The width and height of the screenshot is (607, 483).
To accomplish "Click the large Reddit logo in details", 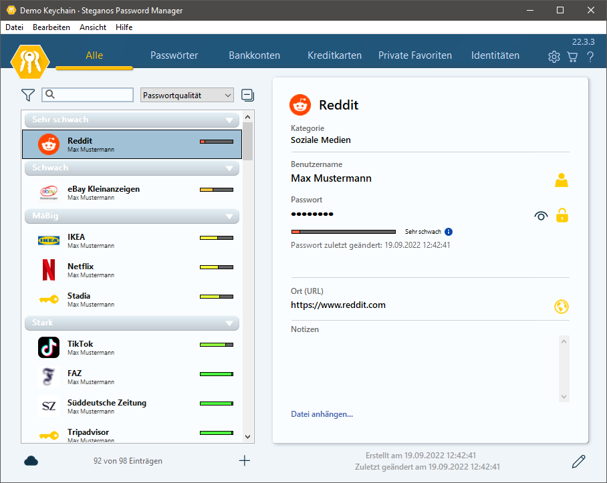I will 300,105.
